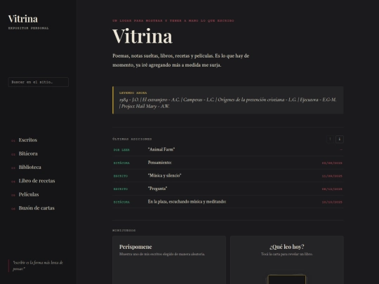Screen dimensions: 379x284
Task: Select Películas in the sidebar
Action: [29, 194]
